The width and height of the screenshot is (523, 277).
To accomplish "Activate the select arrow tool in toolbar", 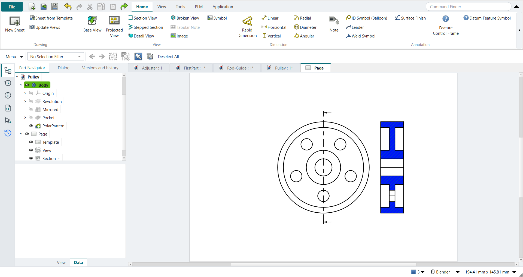I will [x=138, y=56].
